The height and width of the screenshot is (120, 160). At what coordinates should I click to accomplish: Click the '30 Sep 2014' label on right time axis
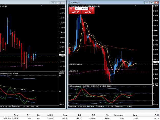click(72, 106)
